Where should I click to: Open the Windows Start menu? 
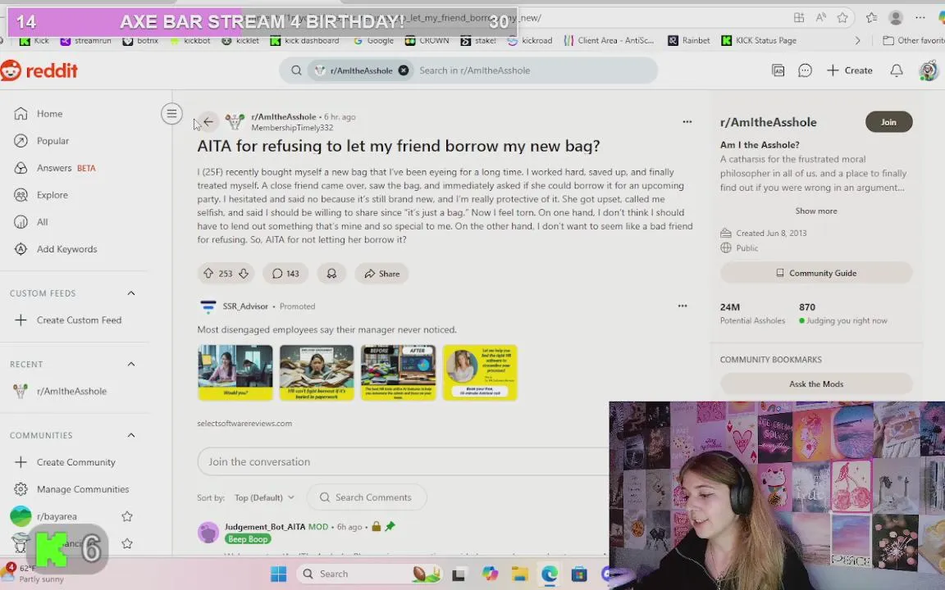pyautogui.click(x=278, y=574)
